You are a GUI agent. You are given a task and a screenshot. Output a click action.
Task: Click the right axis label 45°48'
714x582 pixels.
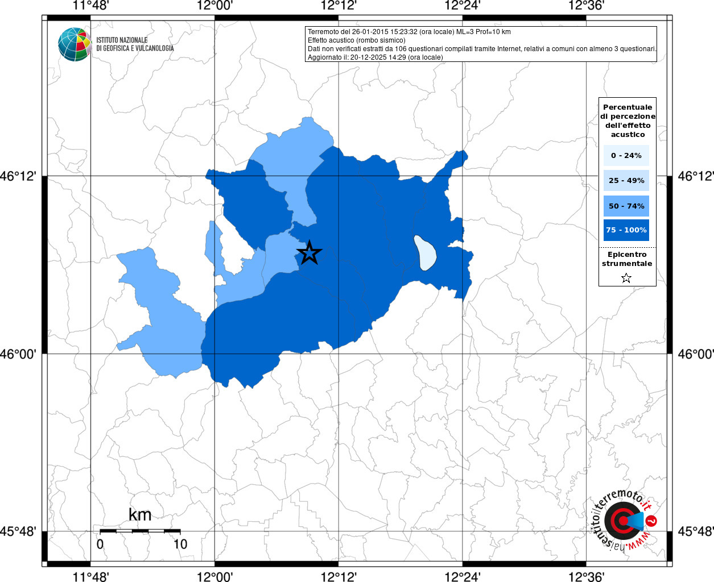click(695, 532)
